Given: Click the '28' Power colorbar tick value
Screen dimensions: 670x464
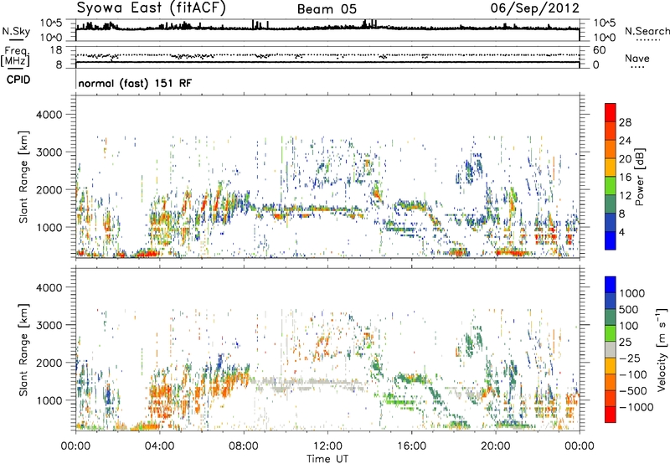Looking at the screenshot, I should pyautogui.click(x=625, y=122).
